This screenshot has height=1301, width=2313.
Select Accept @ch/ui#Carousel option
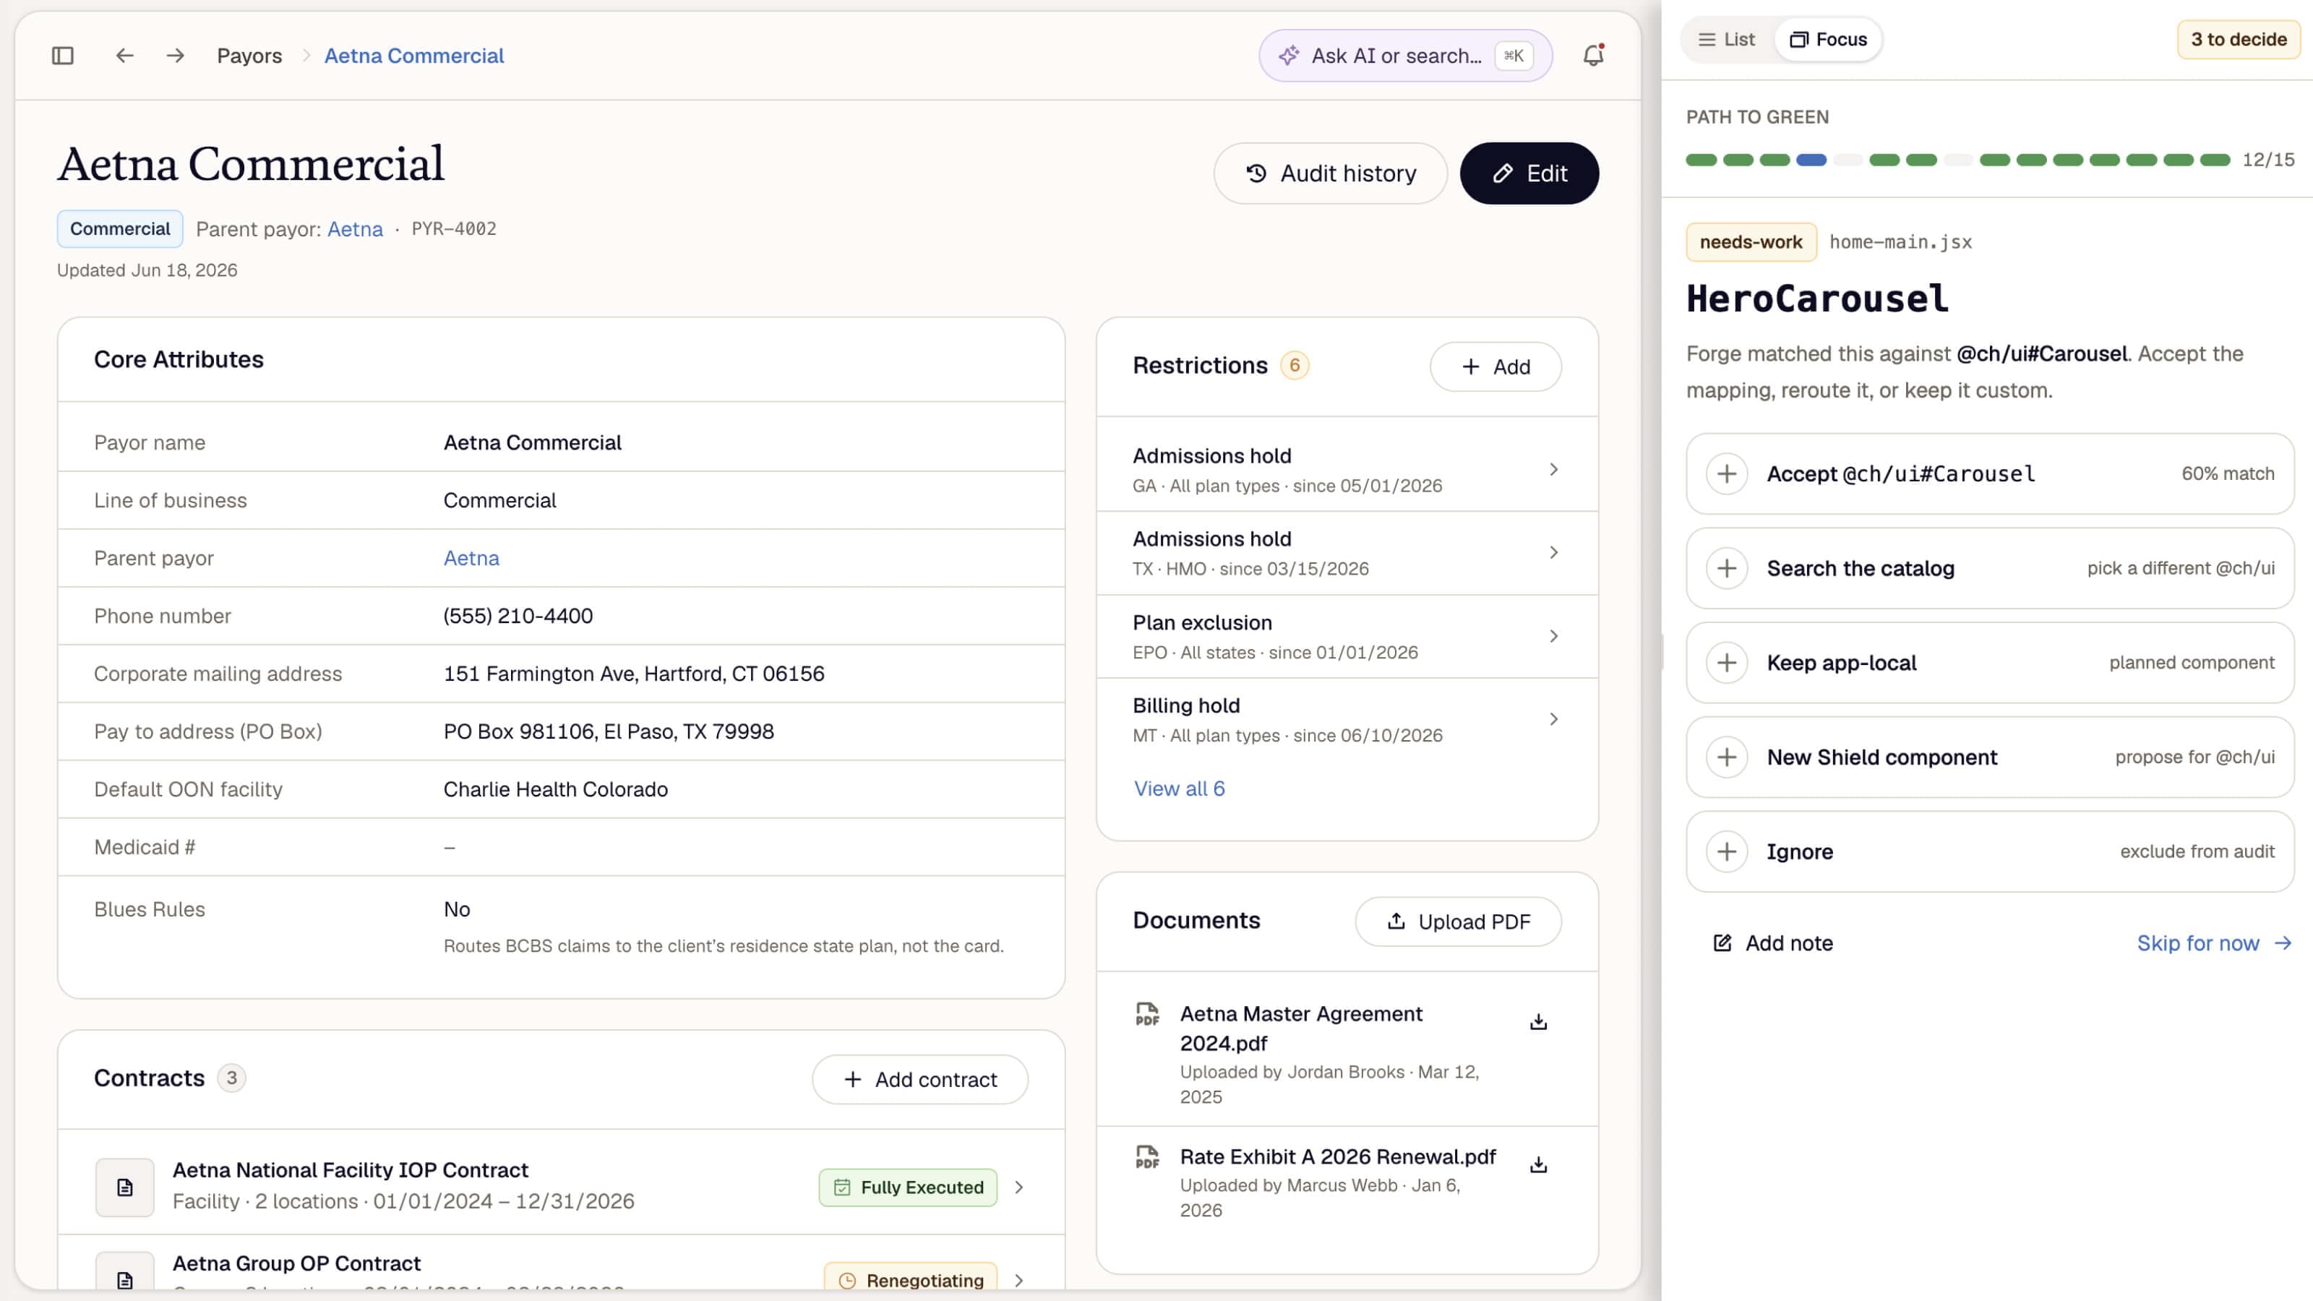[1990, 474]
